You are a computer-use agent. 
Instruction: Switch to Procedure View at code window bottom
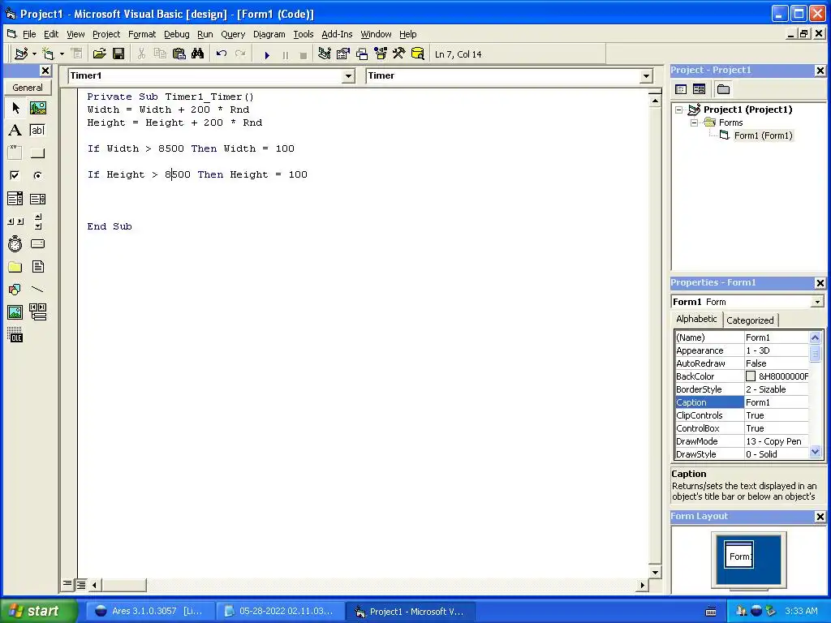pyautogui.click(x=67, y=584)
